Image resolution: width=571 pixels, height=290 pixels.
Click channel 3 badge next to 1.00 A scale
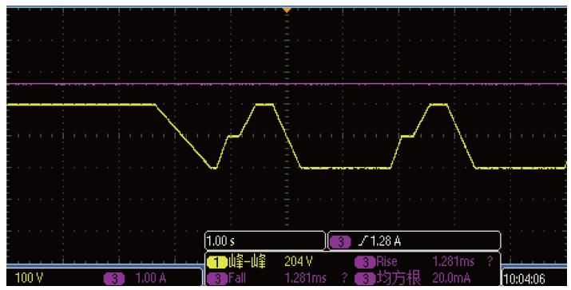click(114, 279)
